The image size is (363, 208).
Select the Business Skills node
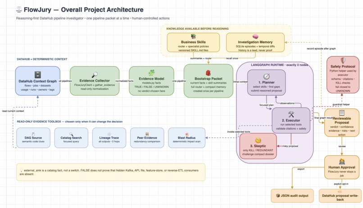[193, 42]
